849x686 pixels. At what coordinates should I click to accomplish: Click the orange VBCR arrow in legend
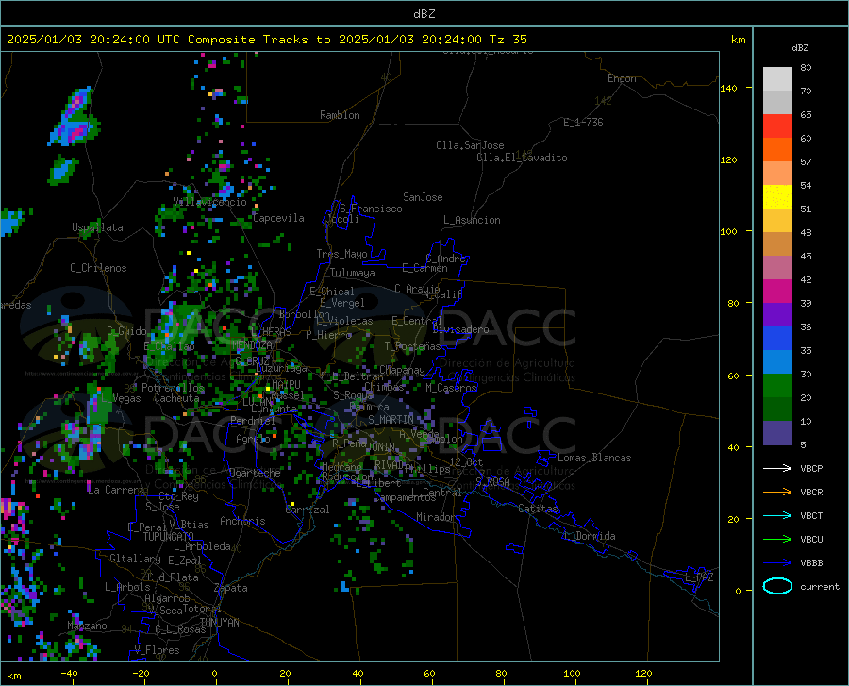click(x=777, y=493)
